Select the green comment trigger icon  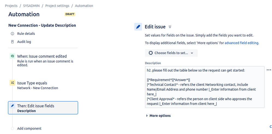click(x=12, y=56)
